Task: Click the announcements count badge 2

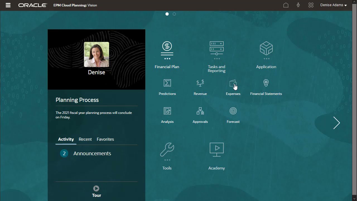Action: [x=64, y=154]
